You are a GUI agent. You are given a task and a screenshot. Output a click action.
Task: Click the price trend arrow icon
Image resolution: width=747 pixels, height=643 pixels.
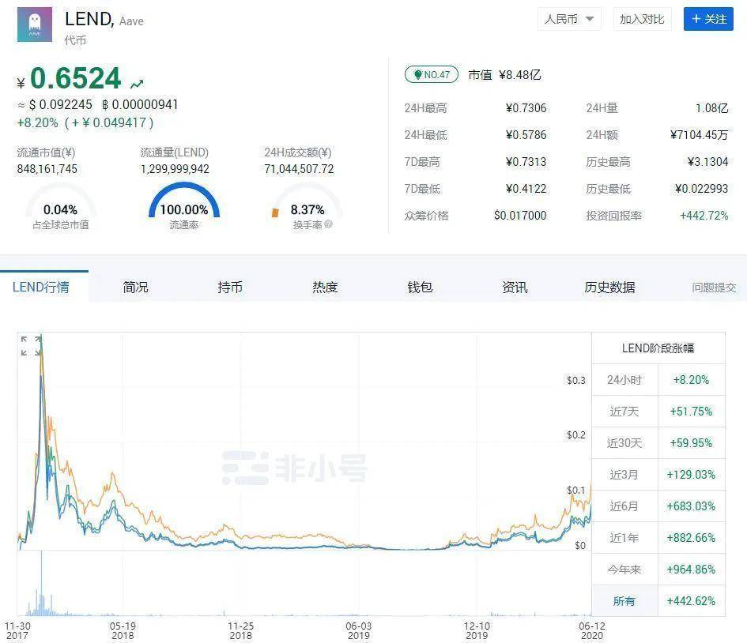click(137, 85)
